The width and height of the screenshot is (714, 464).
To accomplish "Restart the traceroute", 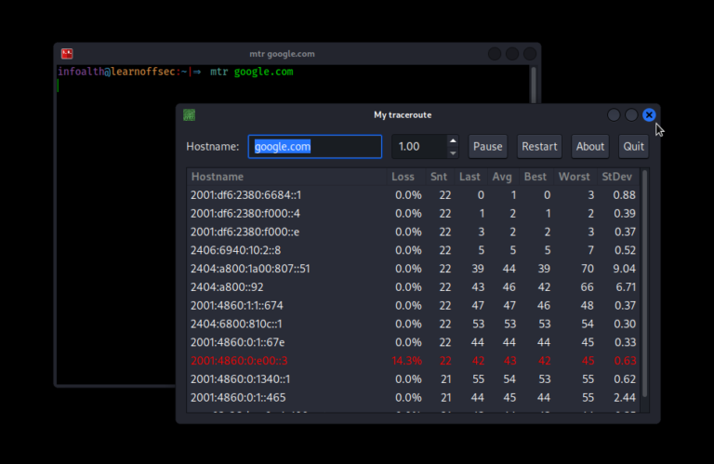I will [539, 147].
